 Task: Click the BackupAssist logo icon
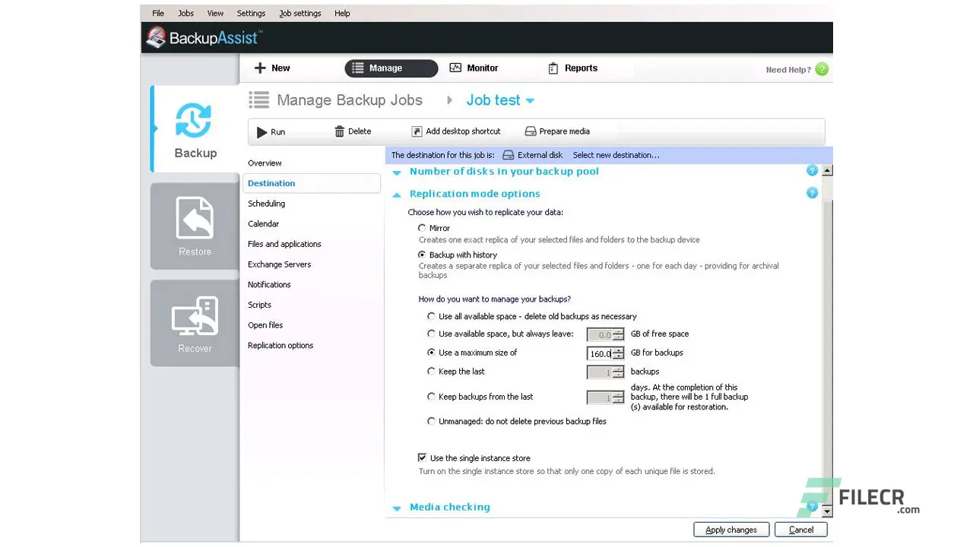(x=156, y=37)
